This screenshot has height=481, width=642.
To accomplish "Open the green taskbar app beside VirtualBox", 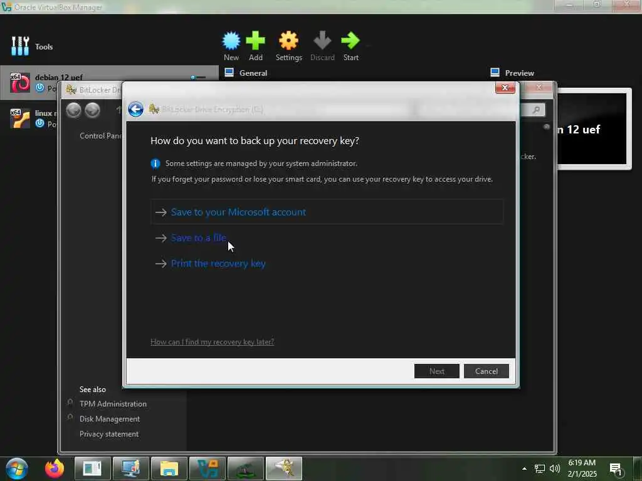I will pyautogui.click(x=246, y=468).
